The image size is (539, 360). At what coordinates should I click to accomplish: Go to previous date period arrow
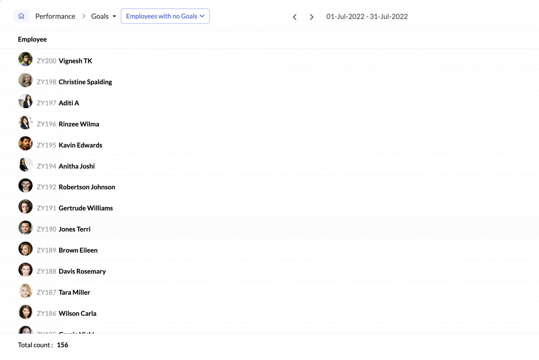295,17
